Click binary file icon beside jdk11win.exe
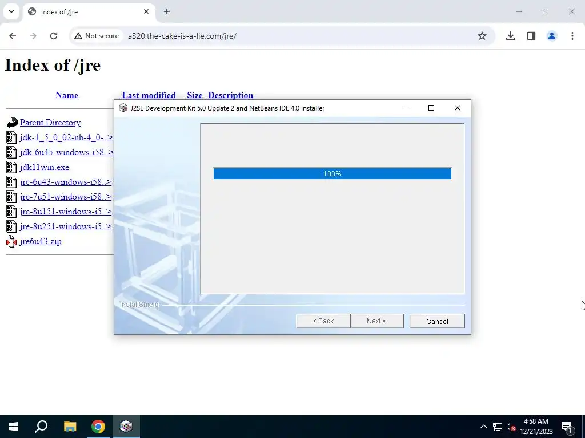585x438 pixels. coord(11,167)
